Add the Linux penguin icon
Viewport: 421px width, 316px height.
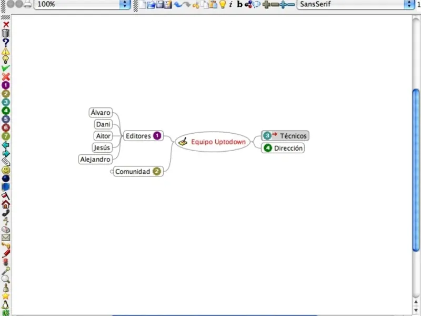click(6, 304)
